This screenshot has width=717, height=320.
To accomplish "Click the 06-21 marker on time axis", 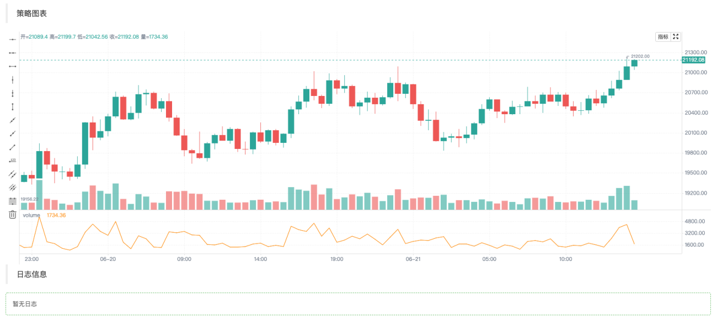I will (413, 259).
